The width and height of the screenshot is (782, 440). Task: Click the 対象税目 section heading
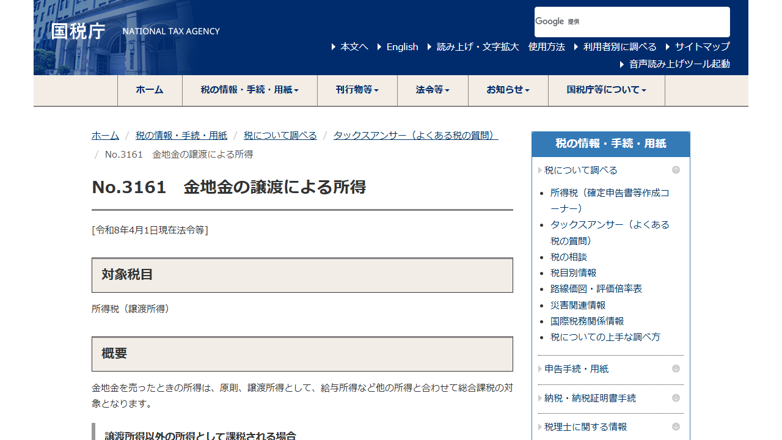tap(302, 275)
